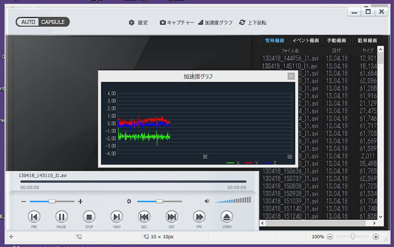394x247 pixels.
Task: Click the PRE previous file button
Action: coord(34,217)
